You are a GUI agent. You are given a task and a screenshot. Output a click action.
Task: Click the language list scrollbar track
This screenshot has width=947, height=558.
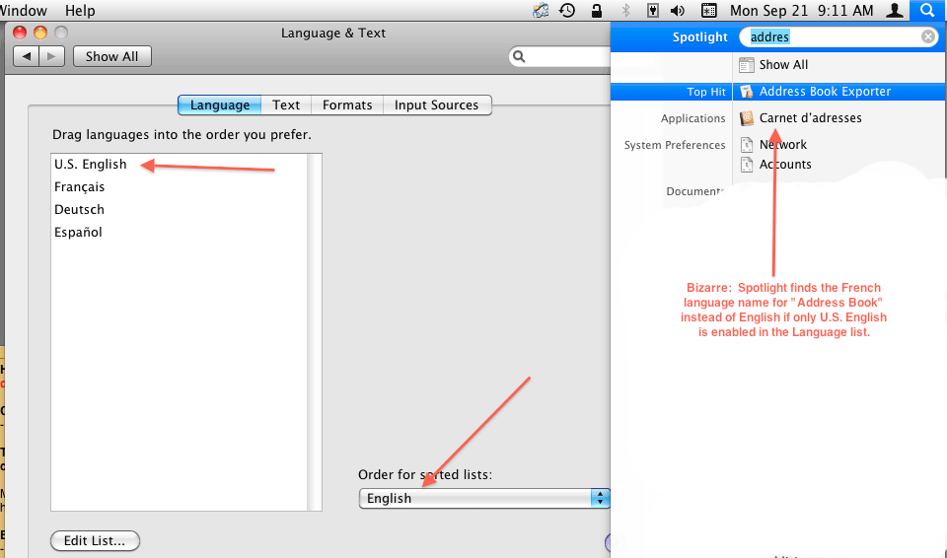[x=314, y=332]
